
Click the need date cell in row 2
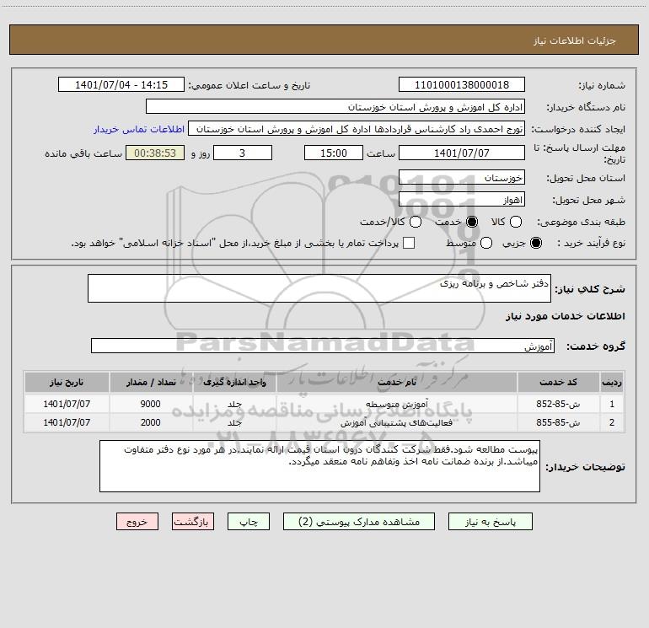(67, 422)
